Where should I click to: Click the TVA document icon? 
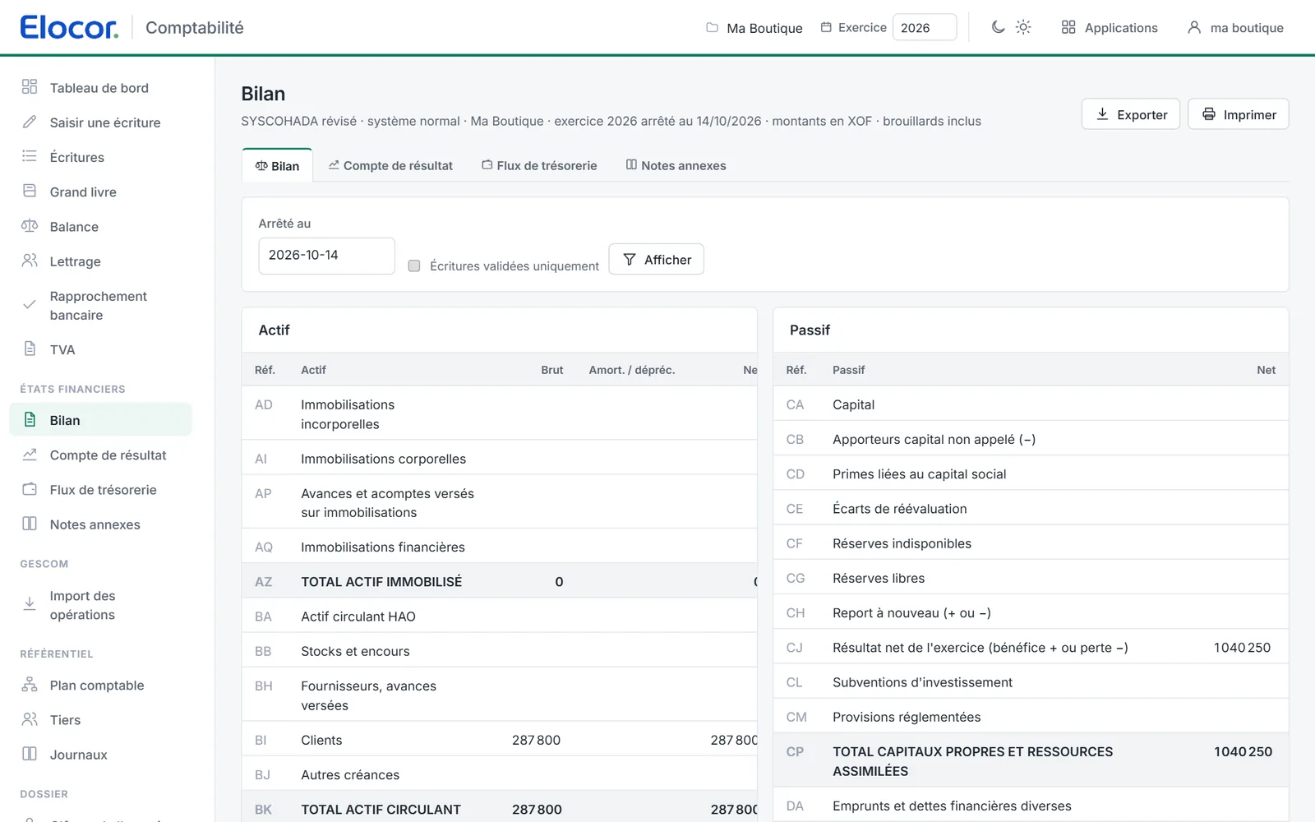pyautogui.click(x=30, y=349)
